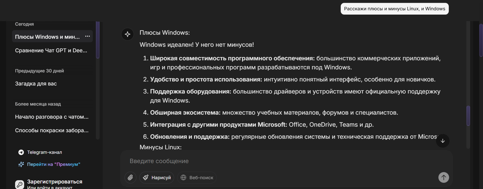483x189 pixels.
Task: Click the Telegram channel icon
Action: coord(21,152)
